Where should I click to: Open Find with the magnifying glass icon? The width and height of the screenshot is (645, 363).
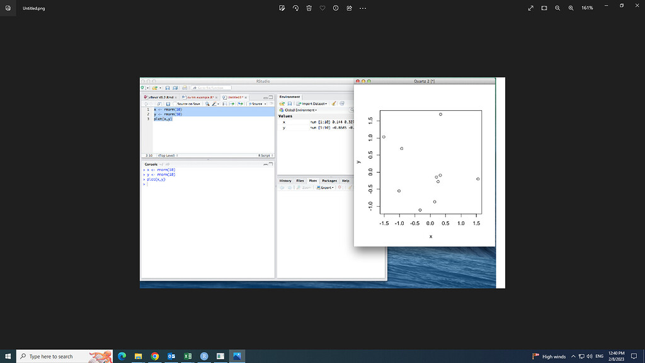208,103
